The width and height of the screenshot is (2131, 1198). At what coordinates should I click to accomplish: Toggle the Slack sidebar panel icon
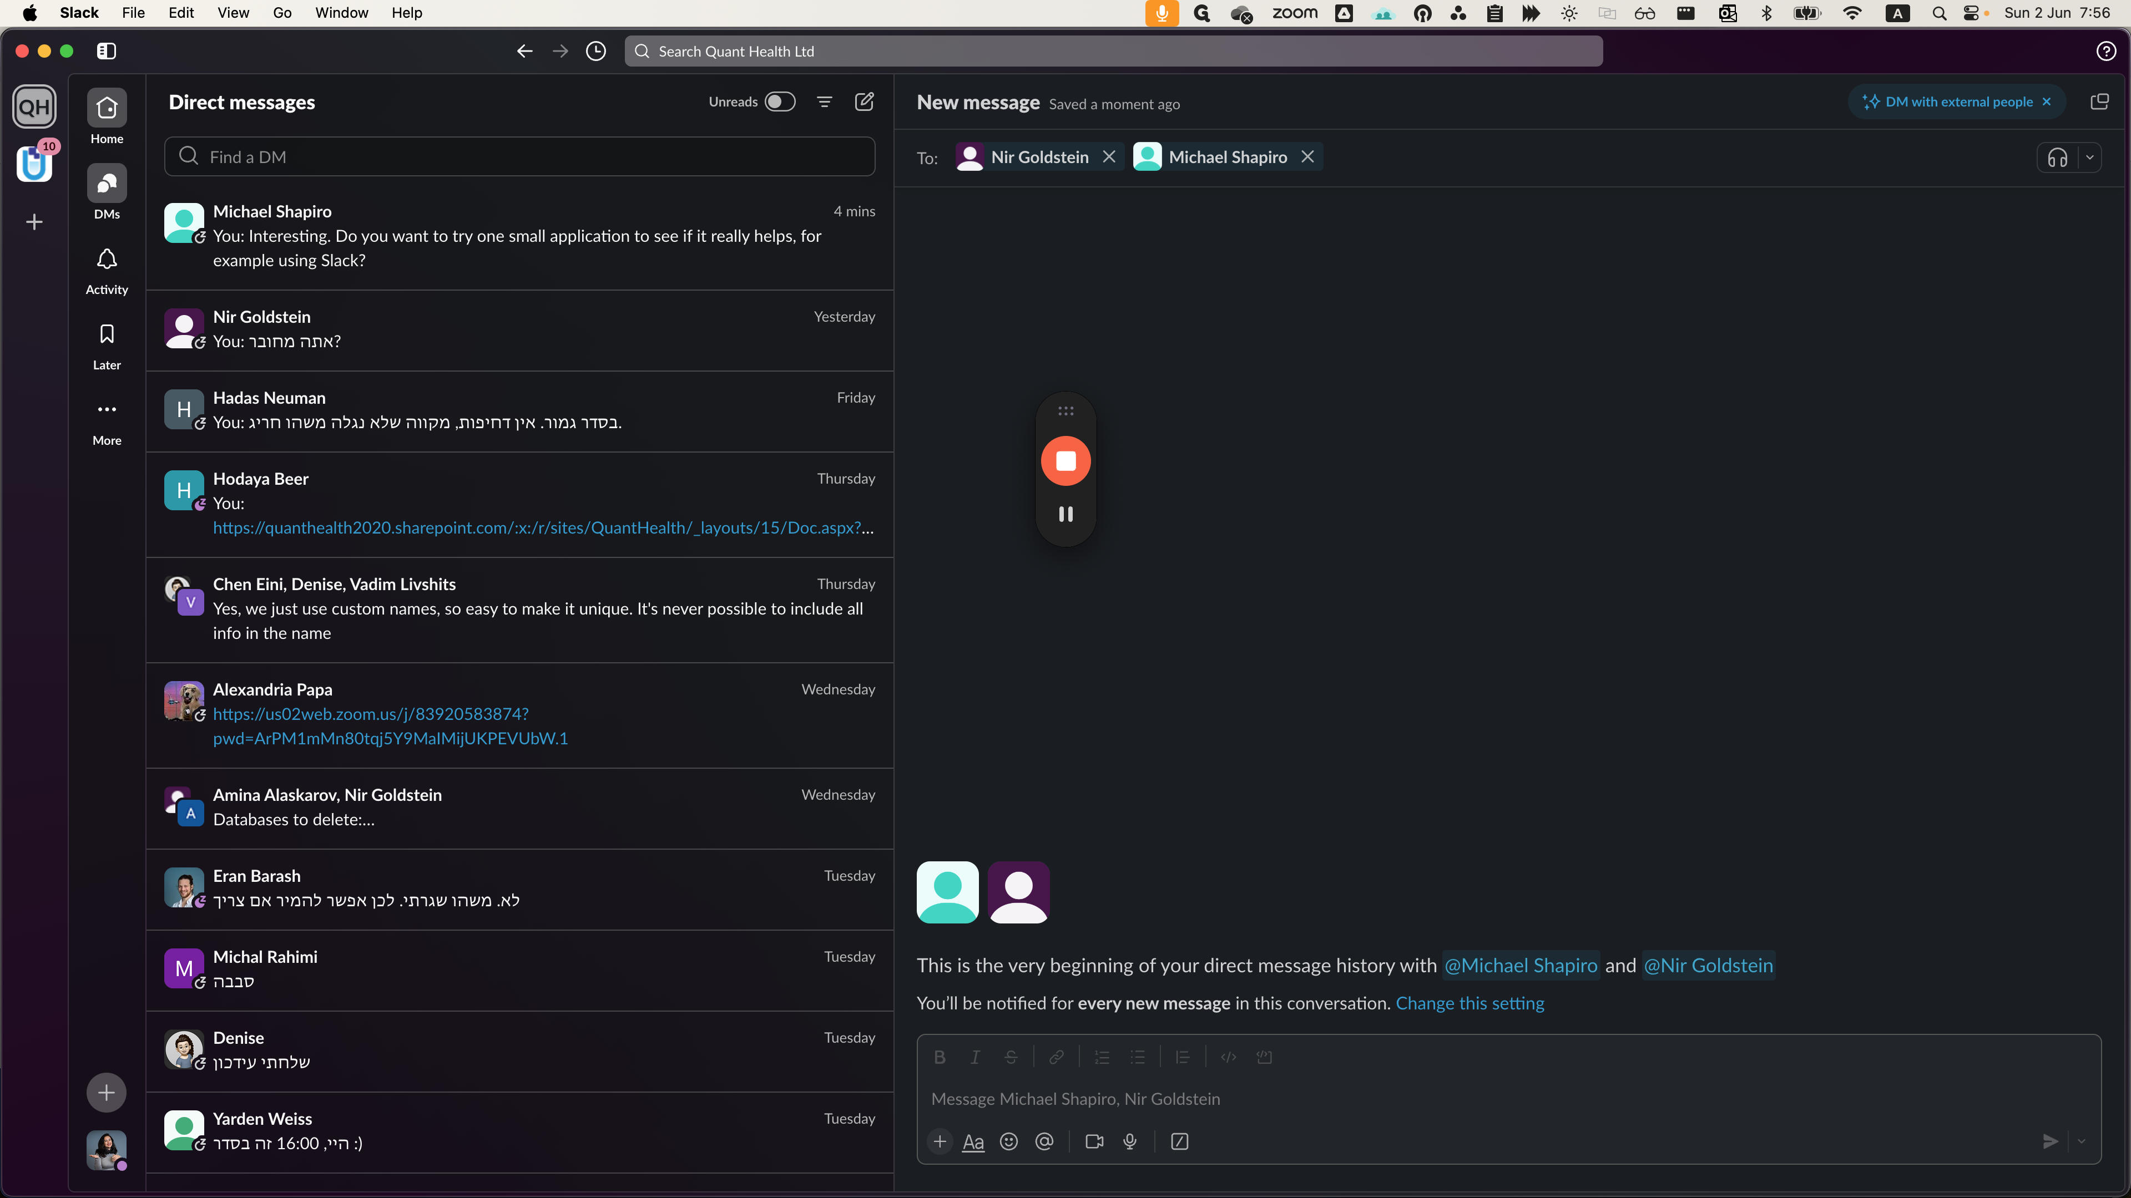[x=107, y=51]
